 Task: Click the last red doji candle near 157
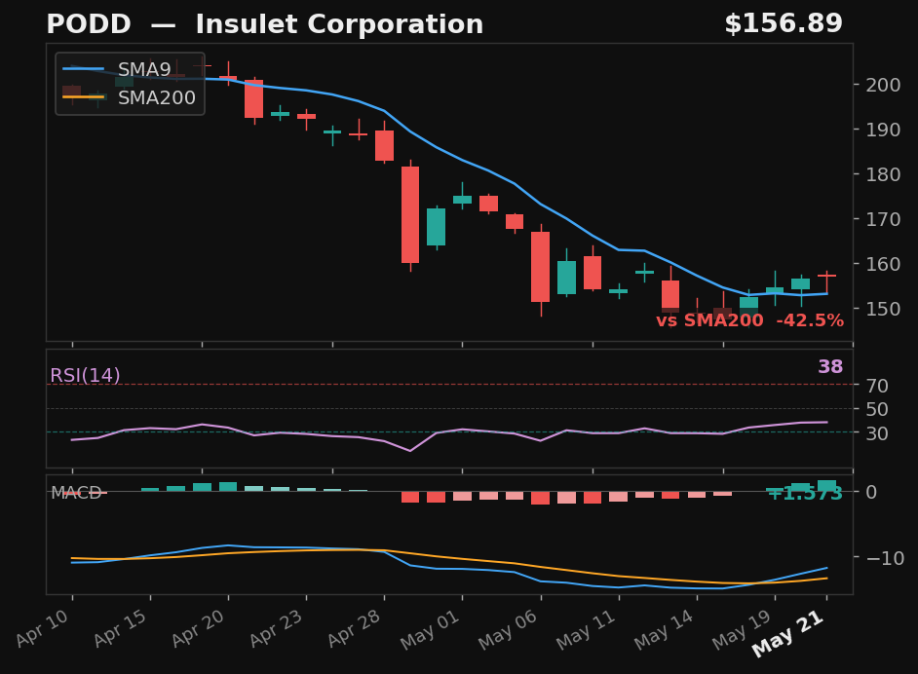(826, 276)
